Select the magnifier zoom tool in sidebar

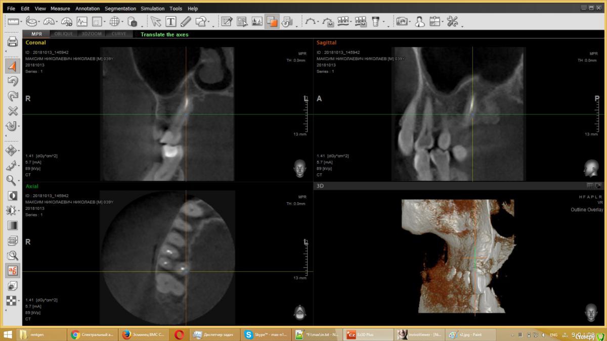(x=12, y=180)
